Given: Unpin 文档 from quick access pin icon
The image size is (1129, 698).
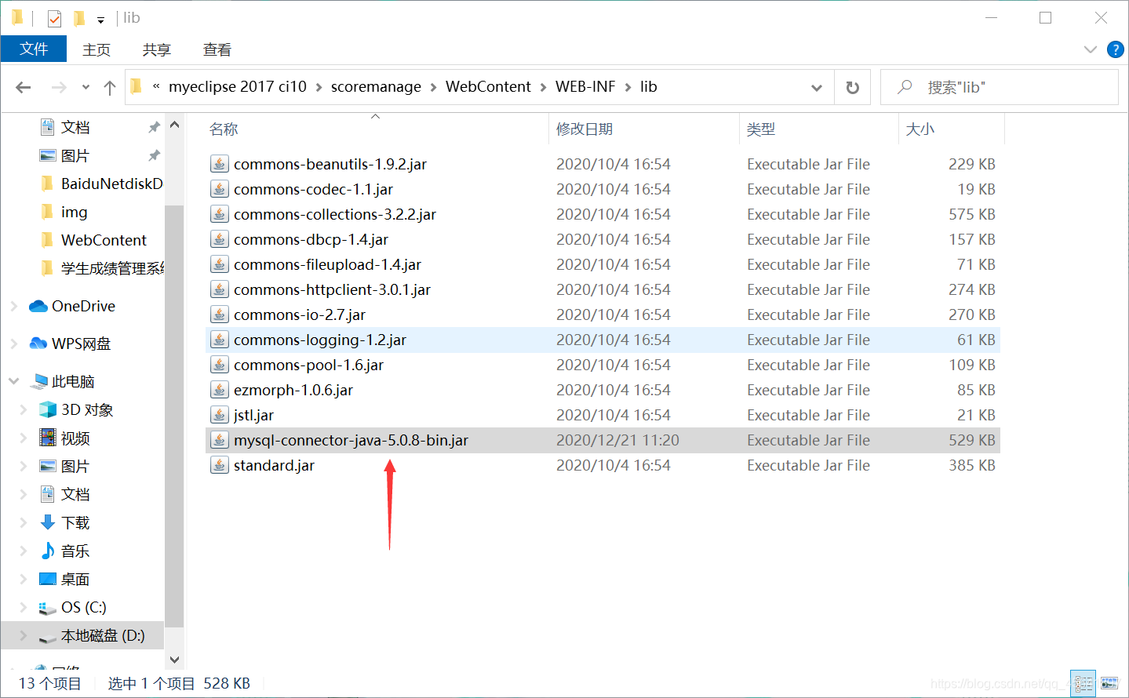Looking at the screenshot, I should click(x=154, y=127).
